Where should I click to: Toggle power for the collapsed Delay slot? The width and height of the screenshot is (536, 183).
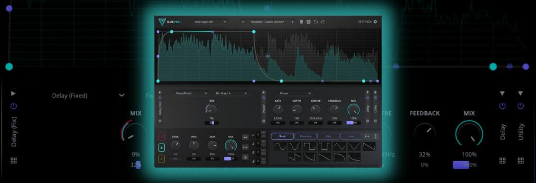pos(368,98)
